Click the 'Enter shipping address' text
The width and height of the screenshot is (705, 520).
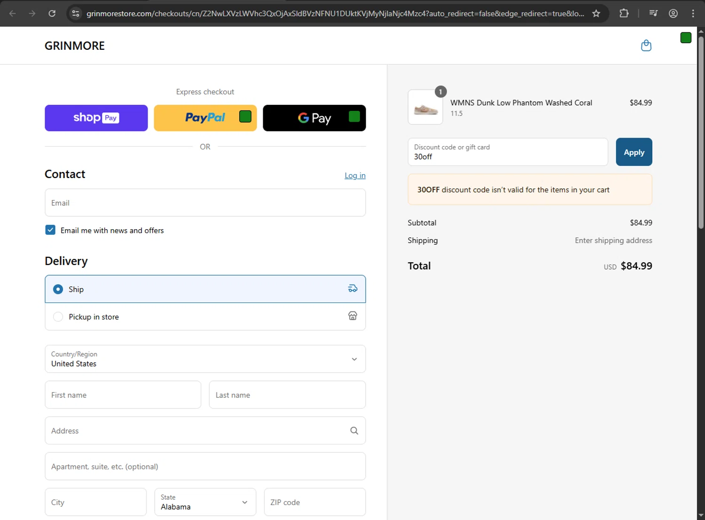(x=613, y=240)
